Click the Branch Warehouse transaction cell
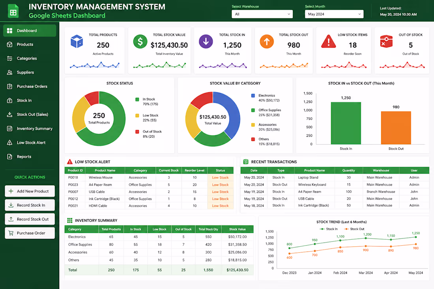Viewport: 434px width, 289px height. click(x=381, y=192)
